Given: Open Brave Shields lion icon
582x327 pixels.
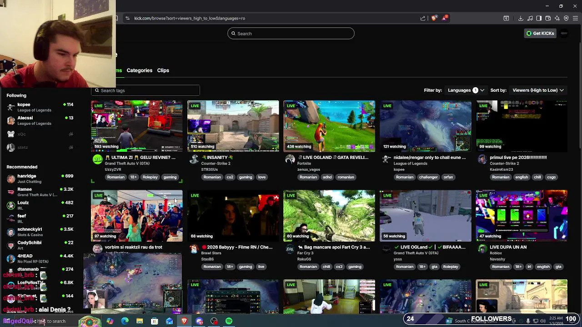Looking at the screenshot, I should (x=434, y=18).
